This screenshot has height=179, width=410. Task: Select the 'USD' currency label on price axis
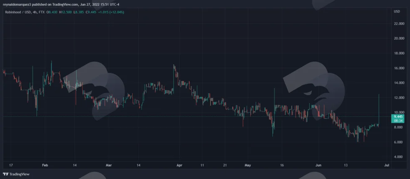click(397, 12)
